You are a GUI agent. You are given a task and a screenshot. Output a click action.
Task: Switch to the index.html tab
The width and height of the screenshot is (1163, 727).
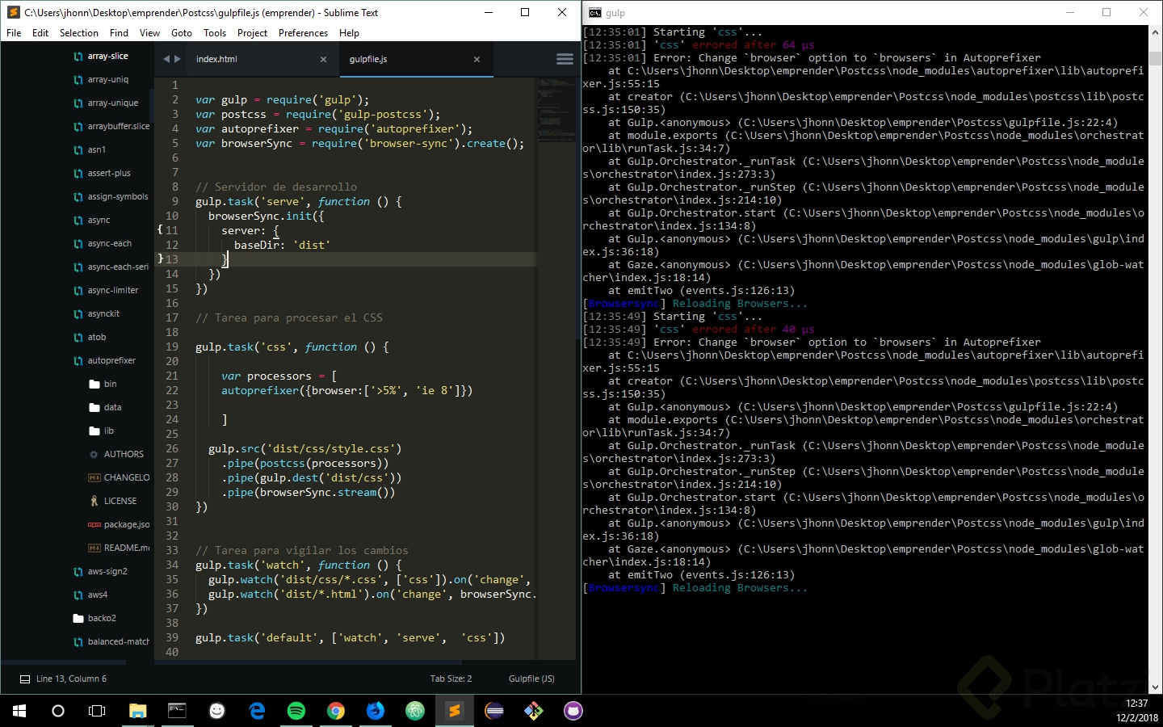point(216,59)
